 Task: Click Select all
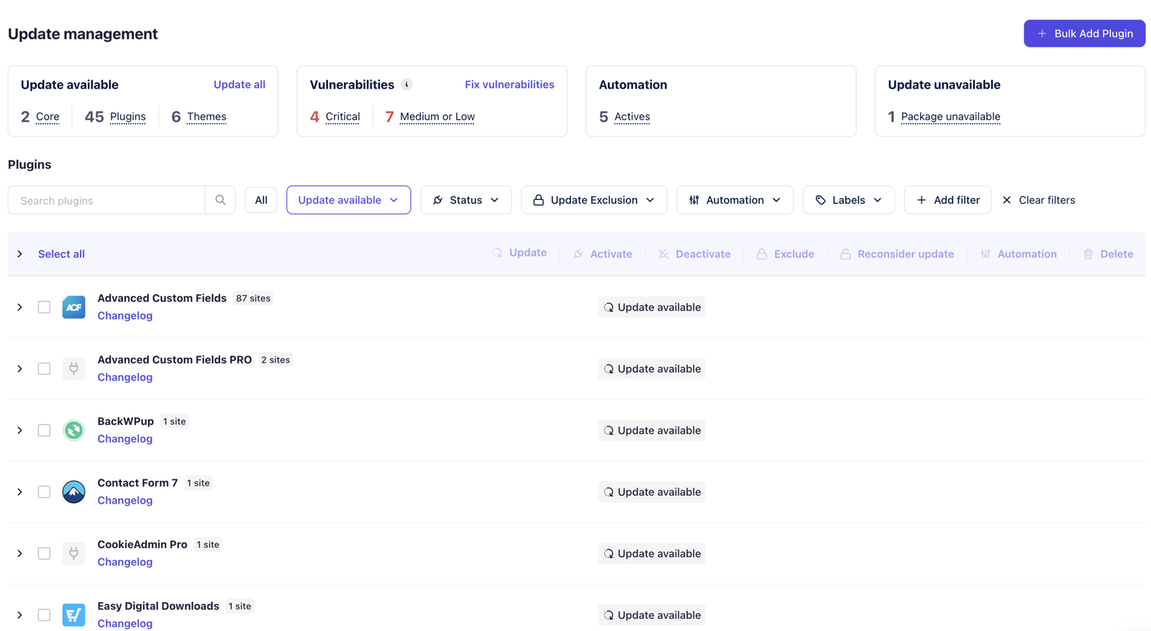(x=61, y=254)
